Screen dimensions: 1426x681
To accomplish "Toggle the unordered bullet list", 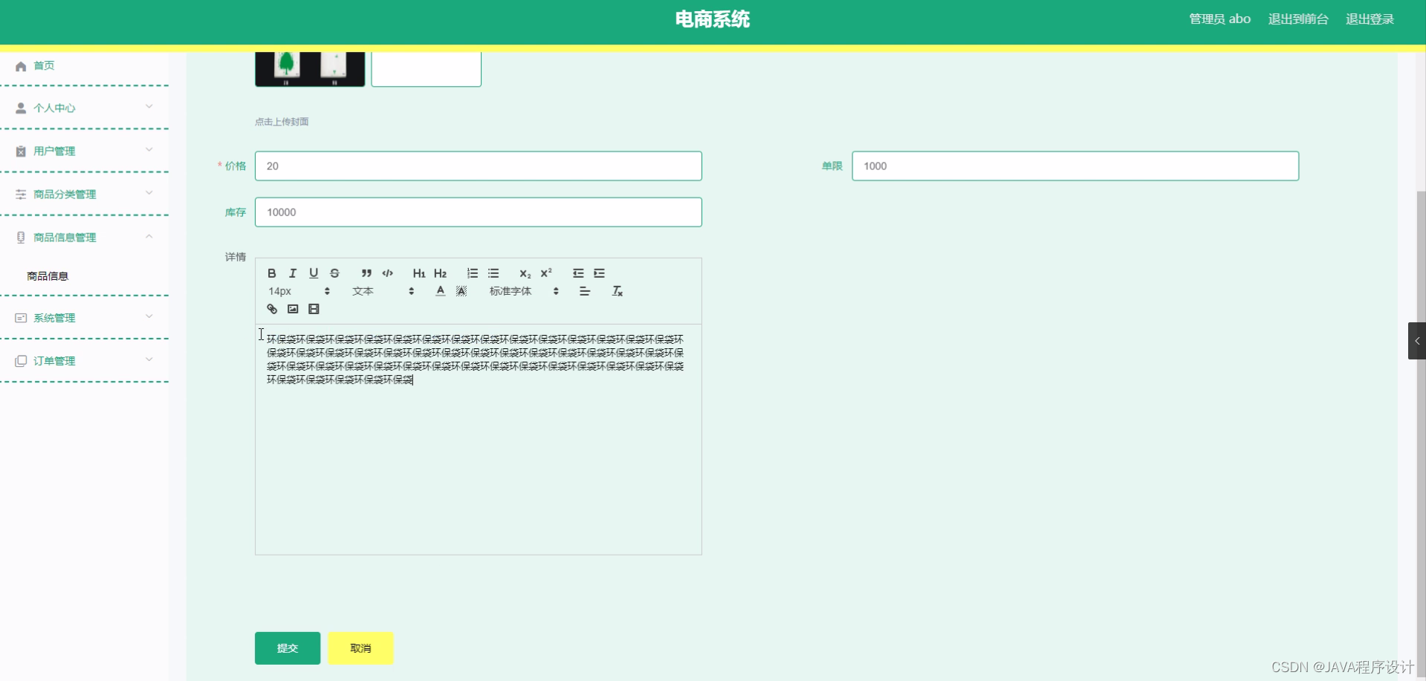I will pos(493,273).
